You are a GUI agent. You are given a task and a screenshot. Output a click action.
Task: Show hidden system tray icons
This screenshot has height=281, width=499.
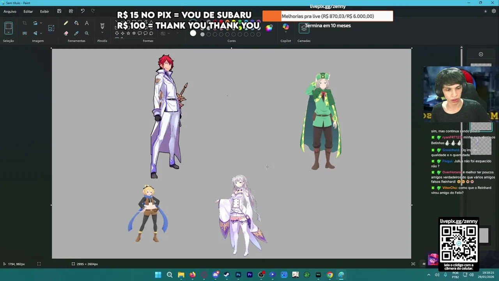pos(429,275)
